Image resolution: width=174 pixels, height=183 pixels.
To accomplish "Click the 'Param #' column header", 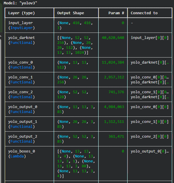I will tap(116, 13).
